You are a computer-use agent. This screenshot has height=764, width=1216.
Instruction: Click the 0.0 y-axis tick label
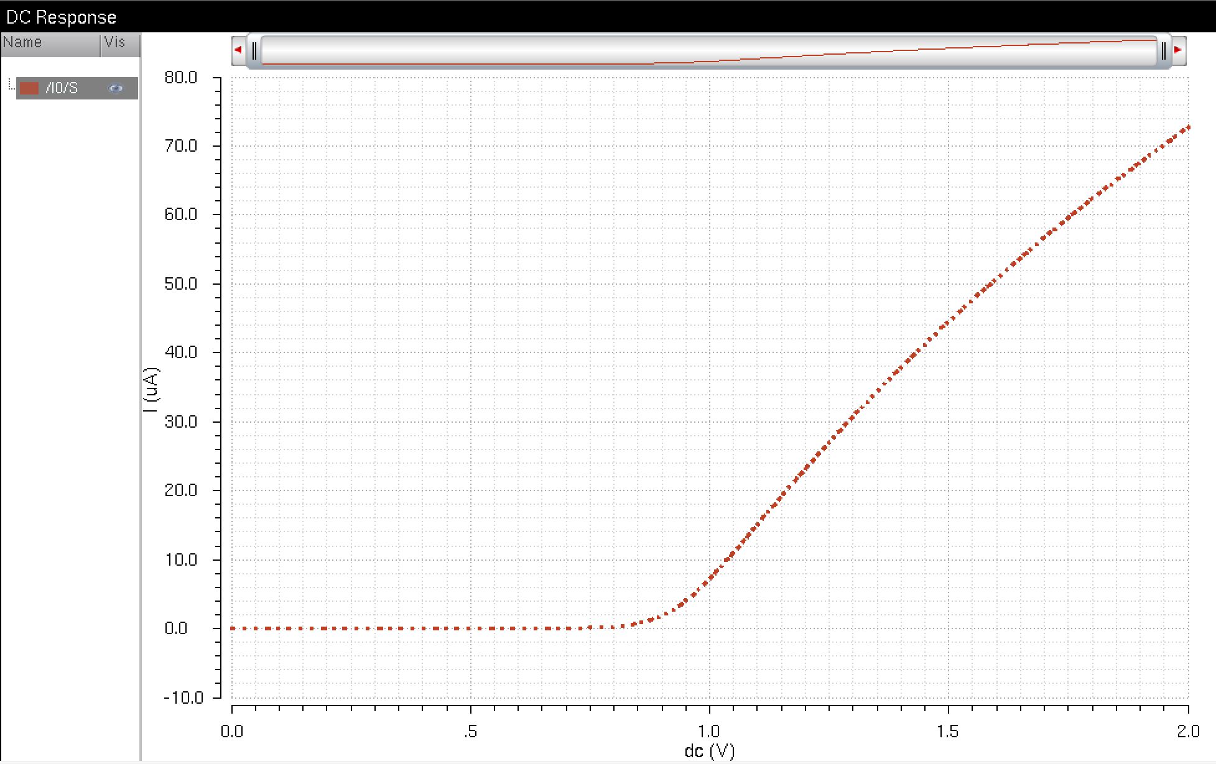pos(176,628)
